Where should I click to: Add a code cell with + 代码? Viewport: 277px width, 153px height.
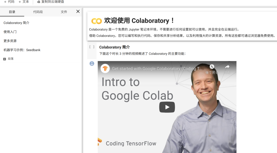tap(9, 2)
